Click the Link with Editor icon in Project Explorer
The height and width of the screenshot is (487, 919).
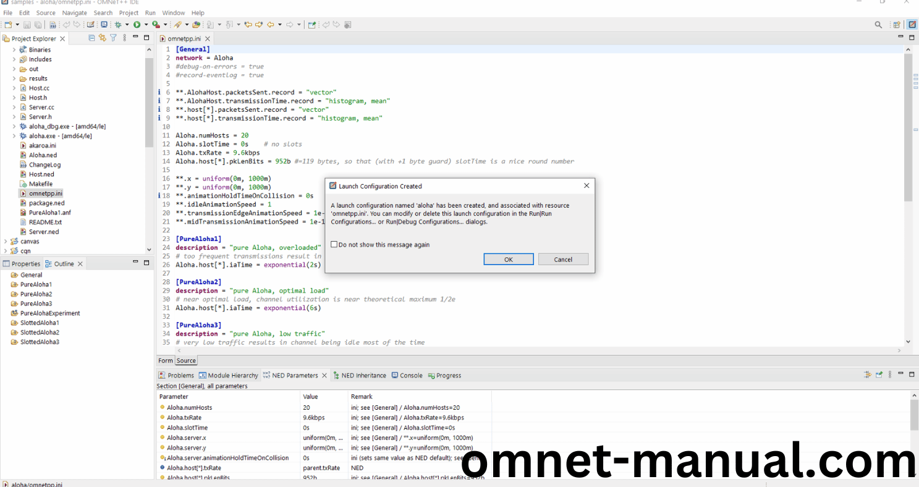pos(103,38)
